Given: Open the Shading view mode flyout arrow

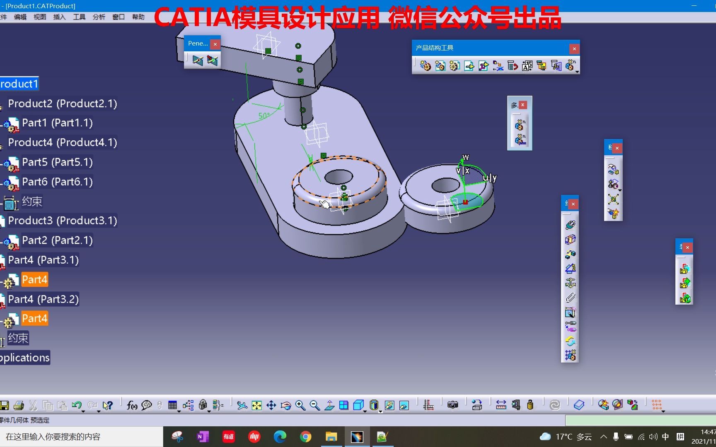Looking at the screenshot, I should click(380, 411).
